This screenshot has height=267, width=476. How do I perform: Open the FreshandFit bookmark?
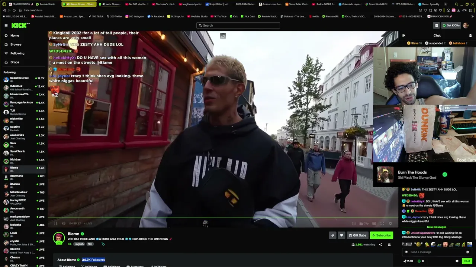(331, 16)
